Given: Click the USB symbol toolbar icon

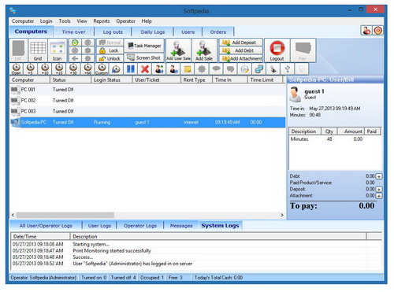Looking at the screenshot, I should pyautogui.click(x=288, y=69).
